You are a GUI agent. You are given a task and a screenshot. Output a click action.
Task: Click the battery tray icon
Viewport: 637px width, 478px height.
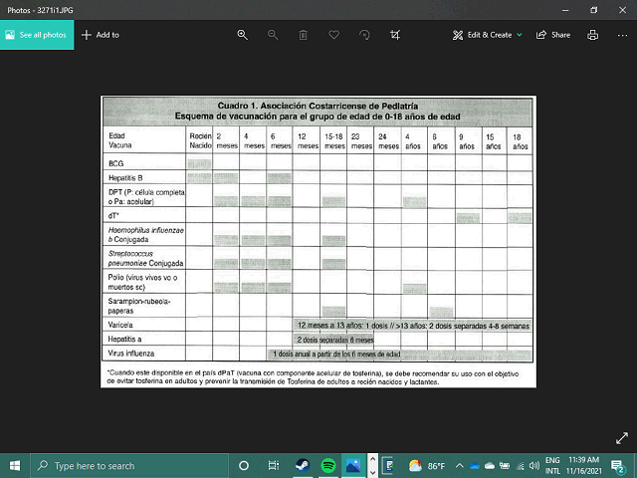pos(505,466)
